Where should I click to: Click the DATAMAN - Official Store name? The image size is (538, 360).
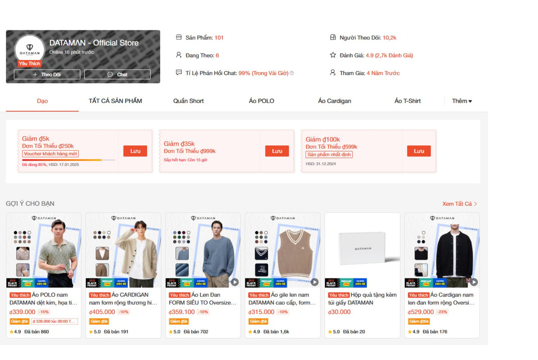94,43
